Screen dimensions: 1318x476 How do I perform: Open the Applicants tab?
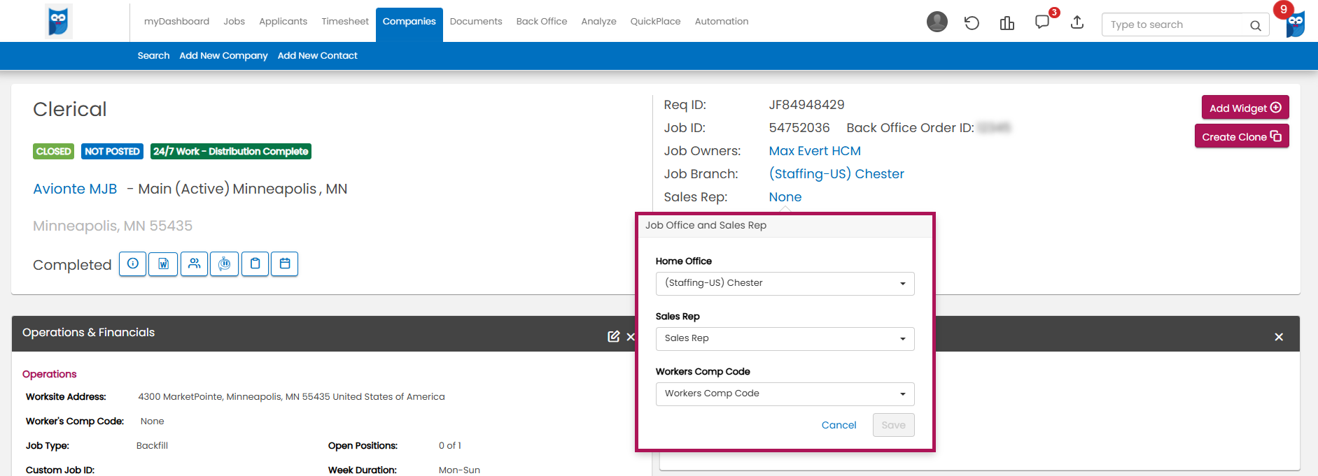(283, 22)
